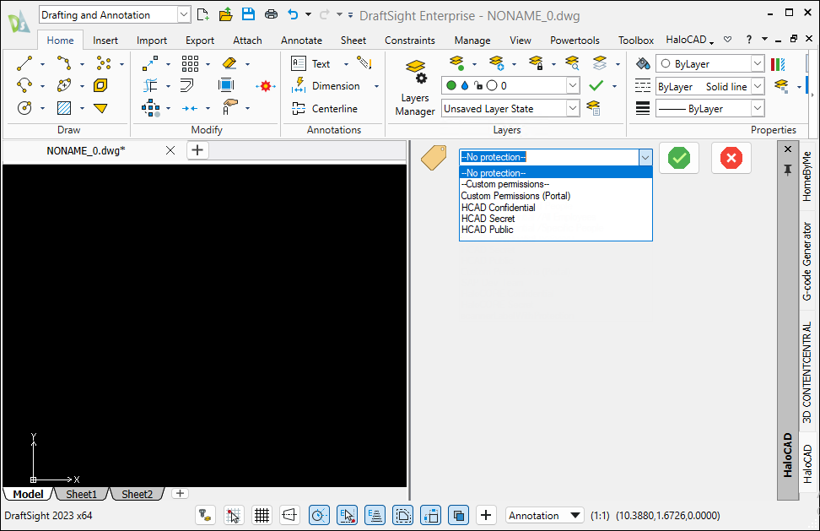
Task: Click the Save icon in quick access toolbar
Action: coord(248,14)
